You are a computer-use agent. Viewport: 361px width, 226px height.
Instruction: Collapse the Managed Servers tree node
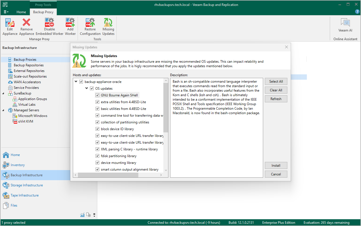[x=4, y=110]
